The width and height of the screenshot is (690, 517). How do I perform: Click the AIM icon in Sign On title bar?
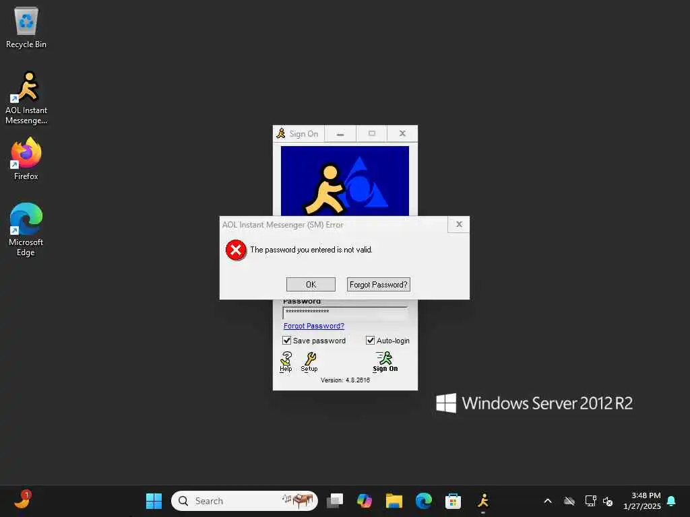click(x=281, y=134)
